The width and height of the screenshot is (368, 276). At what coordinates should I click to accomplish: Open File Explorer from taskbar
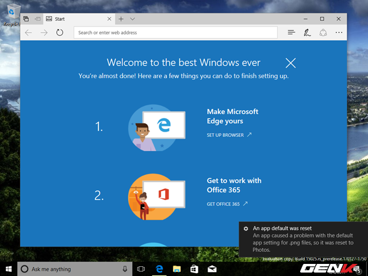click(177, 269)
